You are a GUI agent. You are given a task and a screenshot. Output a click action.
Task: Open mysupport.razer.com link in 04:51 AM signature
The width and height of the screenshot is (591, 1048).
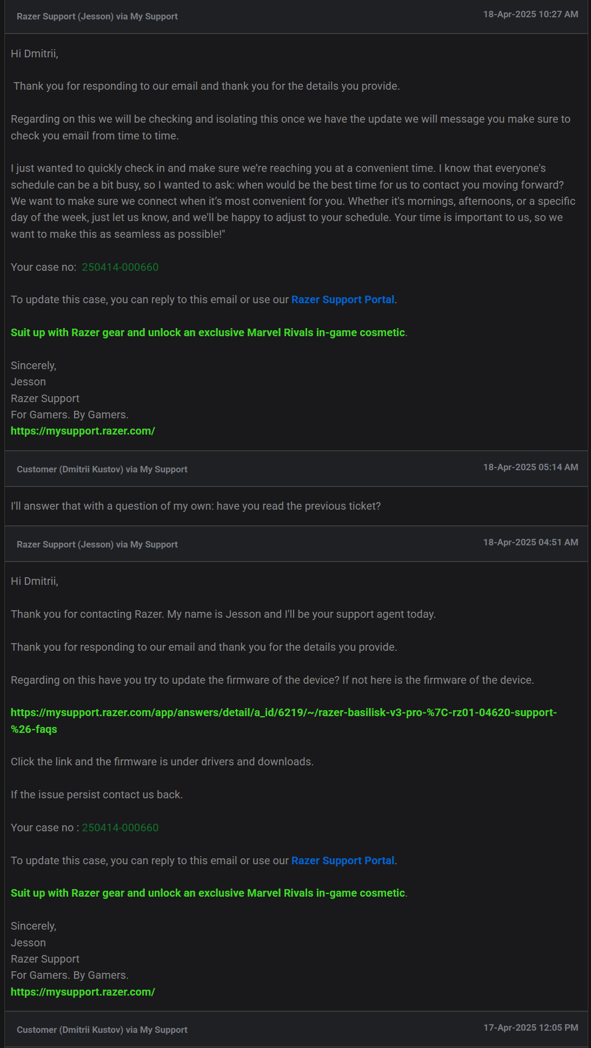point(83,992)
